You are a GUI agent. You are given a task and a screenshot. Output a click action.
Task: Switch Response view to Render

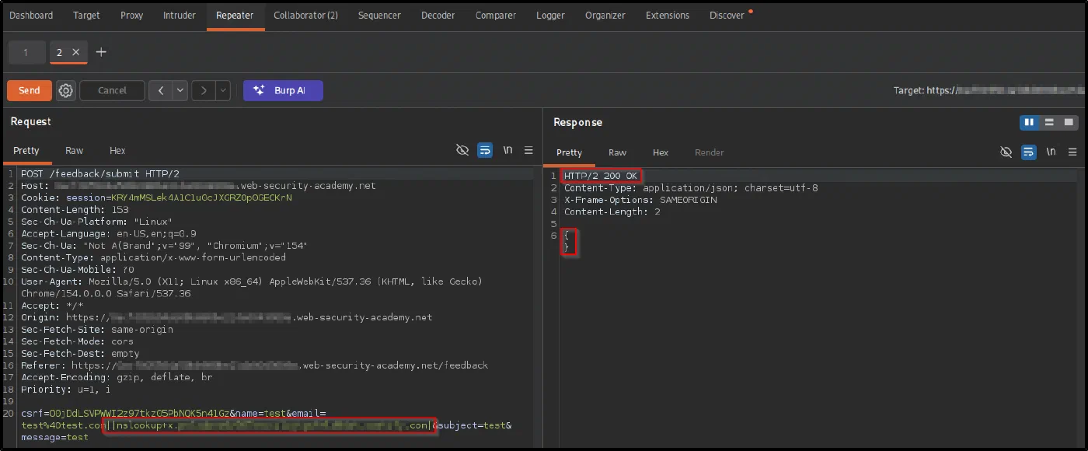(x=709, y=152)
